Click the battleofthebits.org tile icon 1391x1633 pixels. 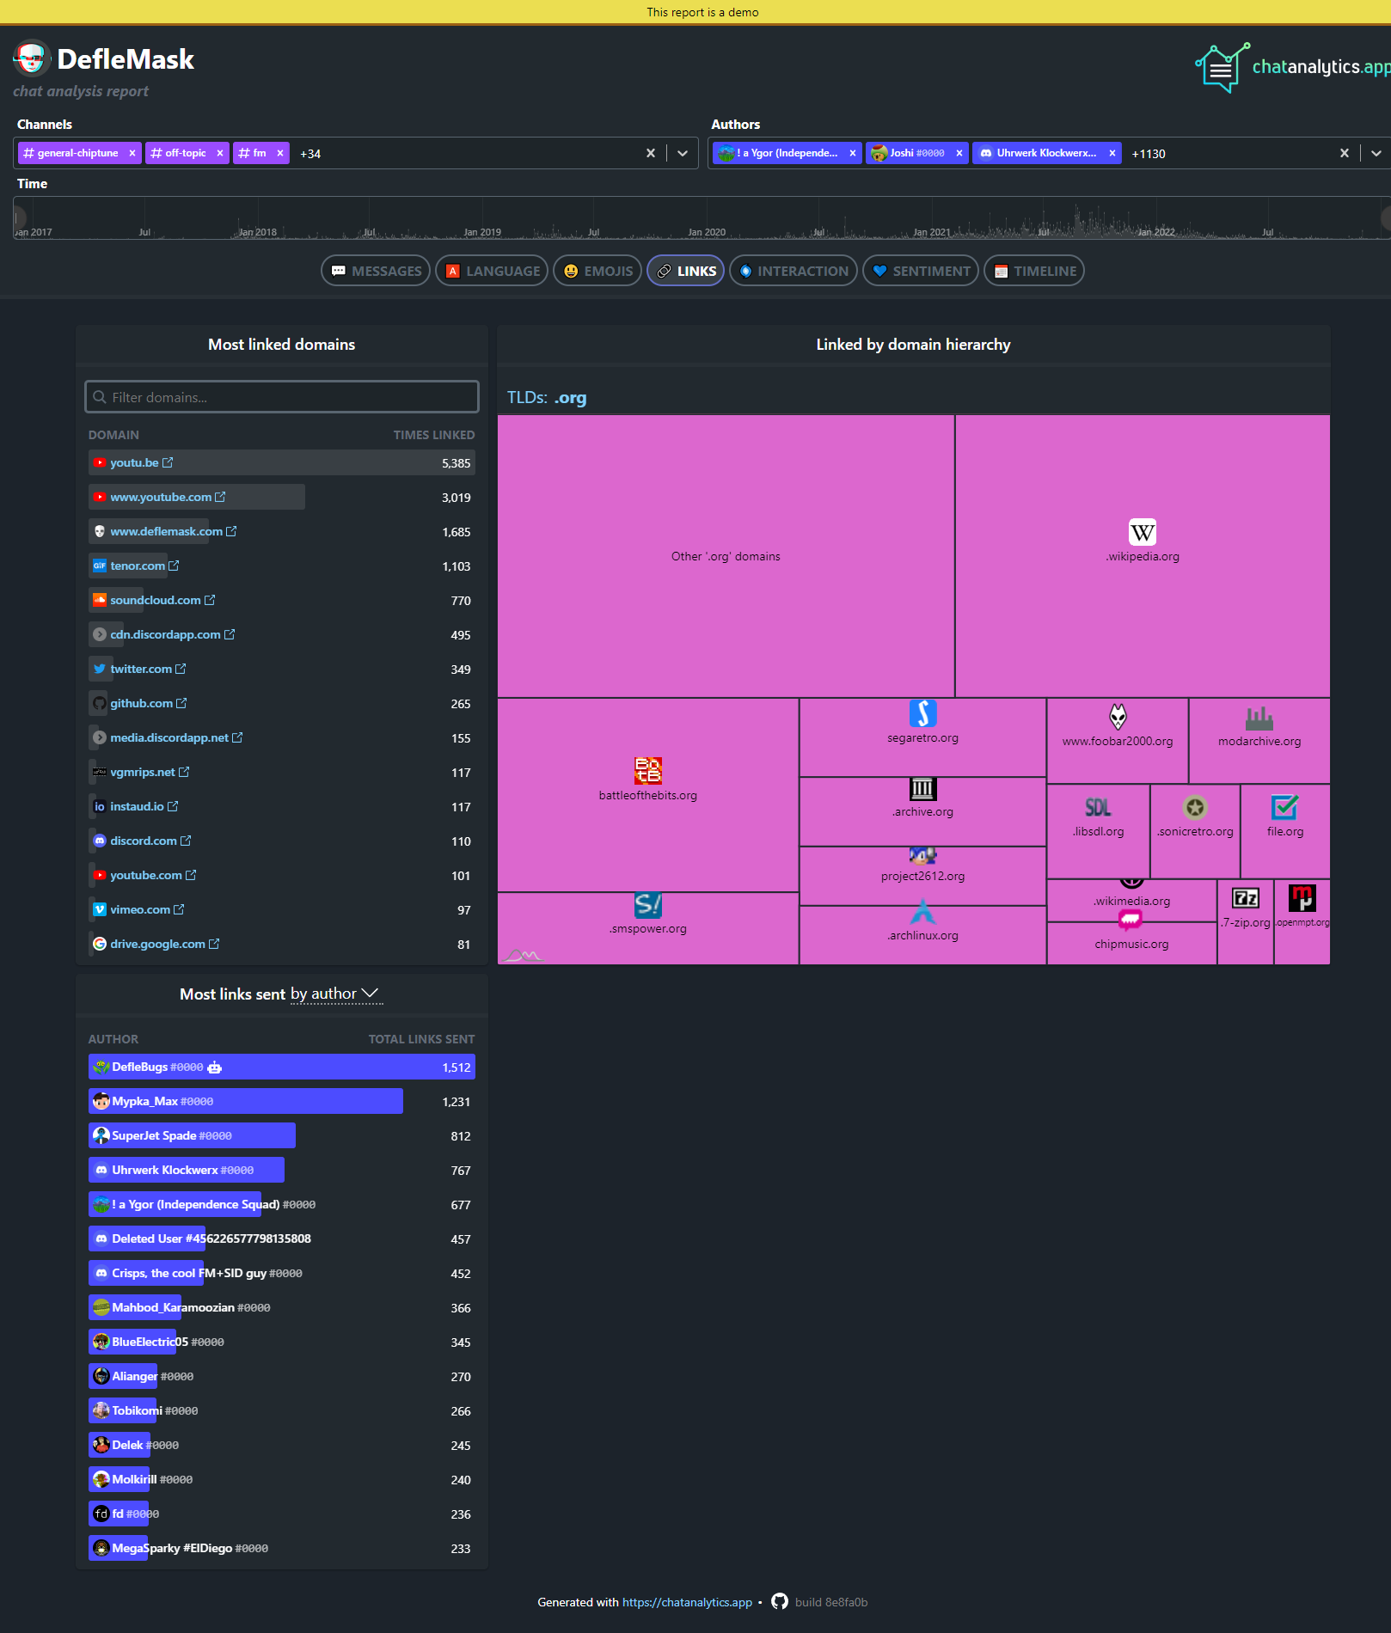[647, 770]
